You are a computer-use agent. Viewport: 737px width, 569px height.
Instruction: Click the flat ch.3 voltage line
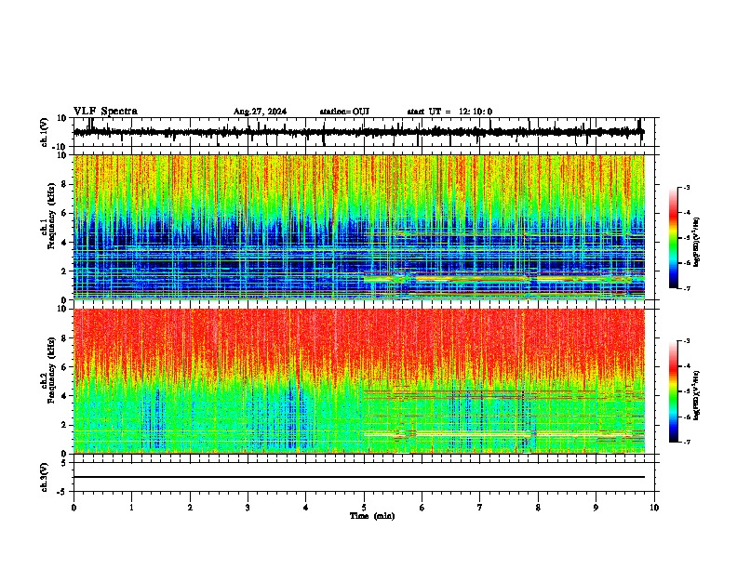[x=358, y=477]
